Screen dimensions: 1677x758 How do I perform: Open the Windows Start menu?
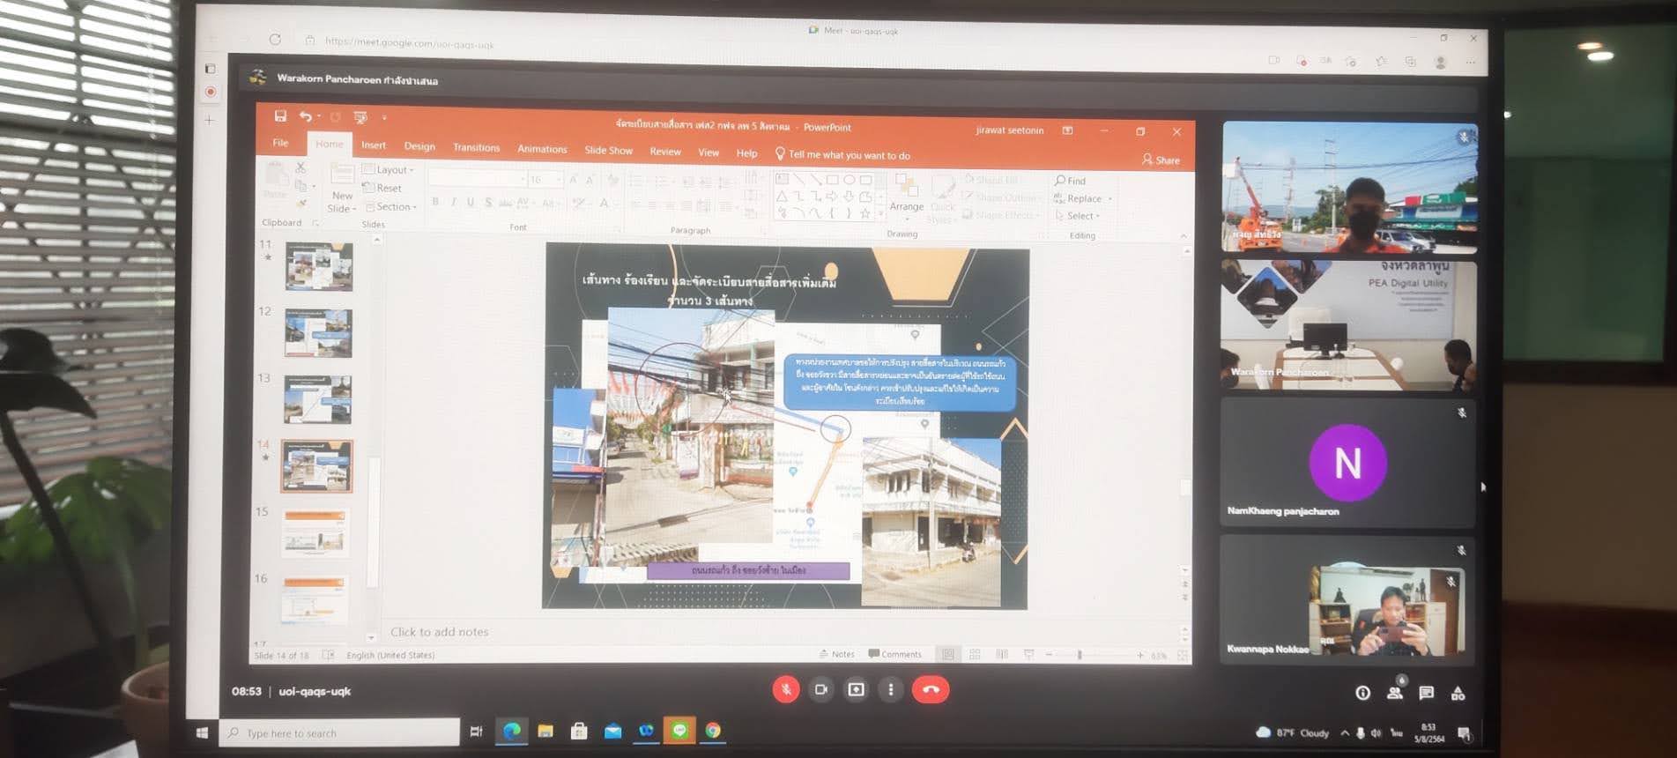point(202,732)
